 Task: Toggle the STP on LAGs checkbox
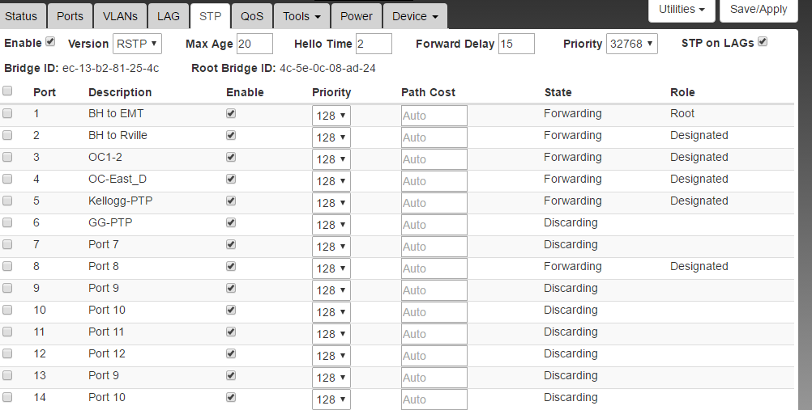point(763,42)
